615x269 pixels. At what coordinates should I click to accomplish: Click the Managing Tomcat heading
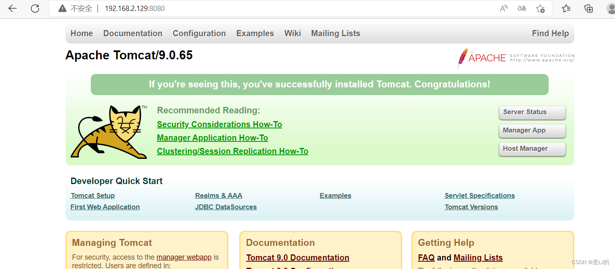pos(112,243)
